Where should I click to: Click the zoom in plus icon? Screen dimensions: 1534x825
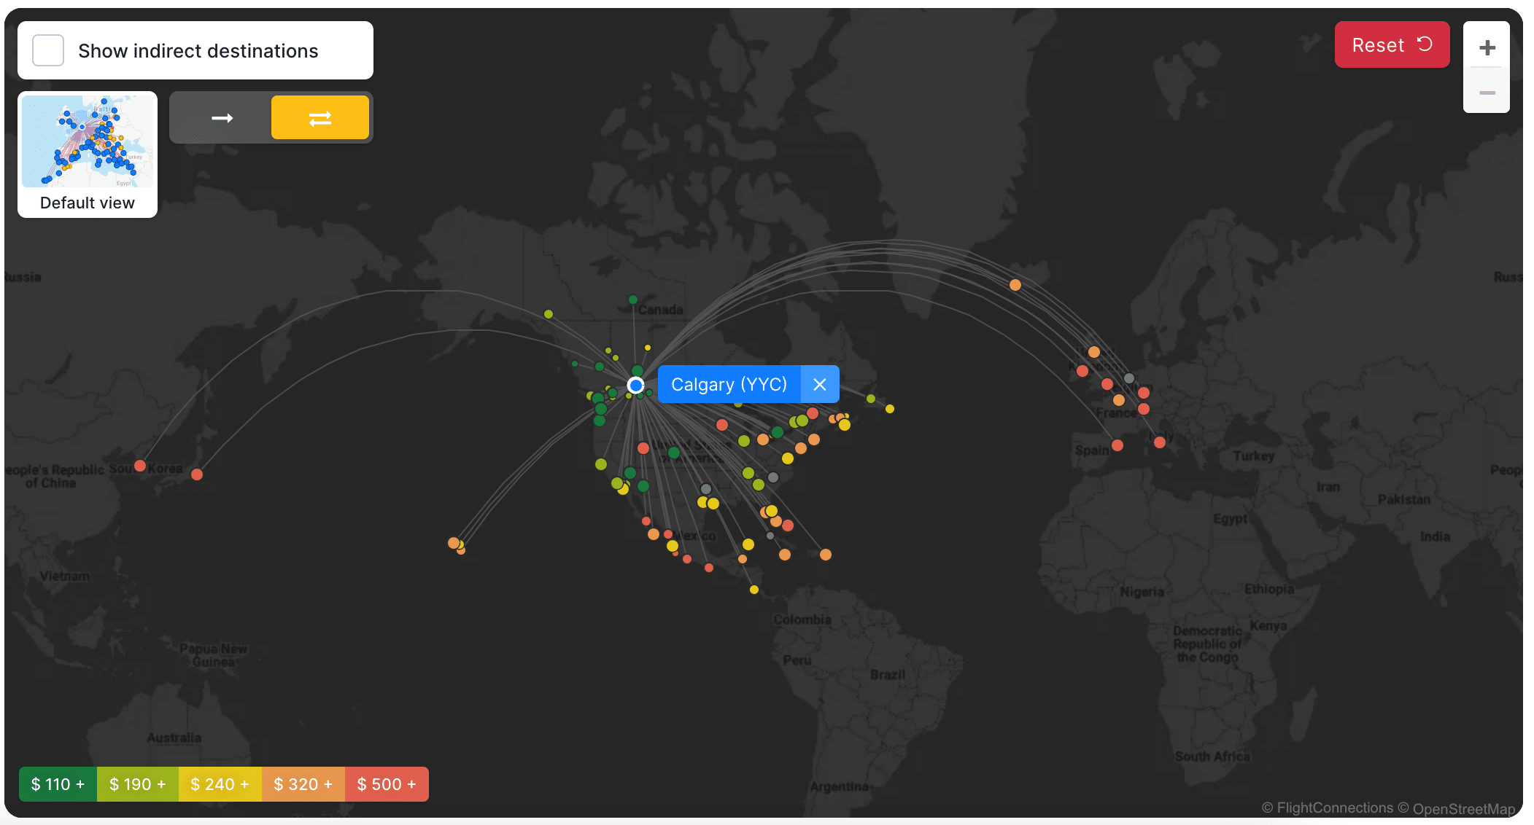1487,48
